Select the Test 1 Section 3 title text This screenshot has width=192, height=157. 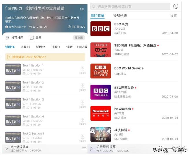tap(33, 100)
